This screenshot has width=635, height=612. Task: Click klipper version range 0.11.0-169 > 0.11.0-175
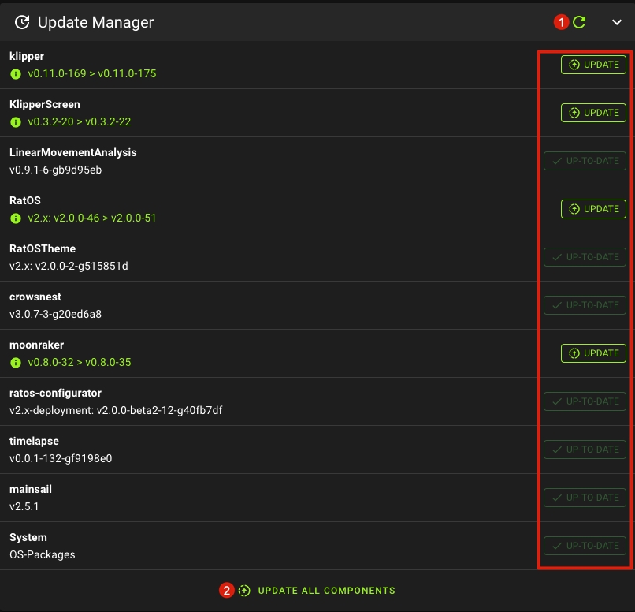[x=92, y=74]
